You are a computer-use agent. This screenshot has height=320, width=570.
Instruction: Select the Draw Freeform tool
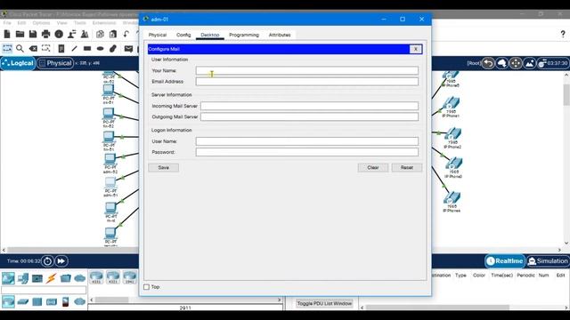click(x=113, y=48)
